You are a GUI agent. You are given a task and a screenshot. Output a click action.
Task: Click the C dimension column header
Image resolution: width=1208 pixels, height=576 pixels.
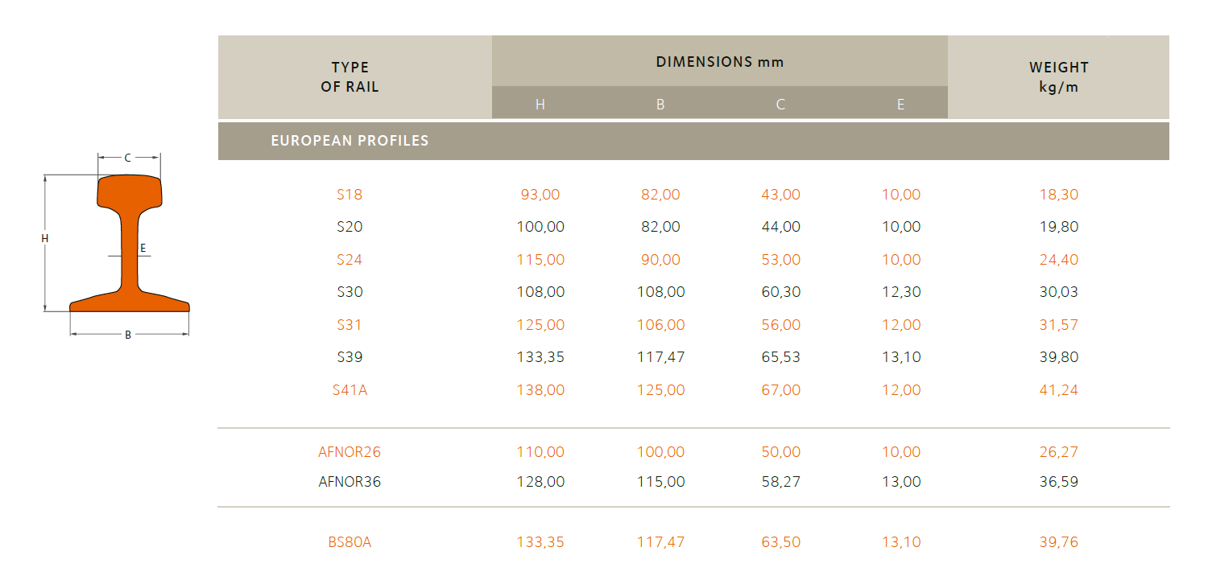point(780,105)
